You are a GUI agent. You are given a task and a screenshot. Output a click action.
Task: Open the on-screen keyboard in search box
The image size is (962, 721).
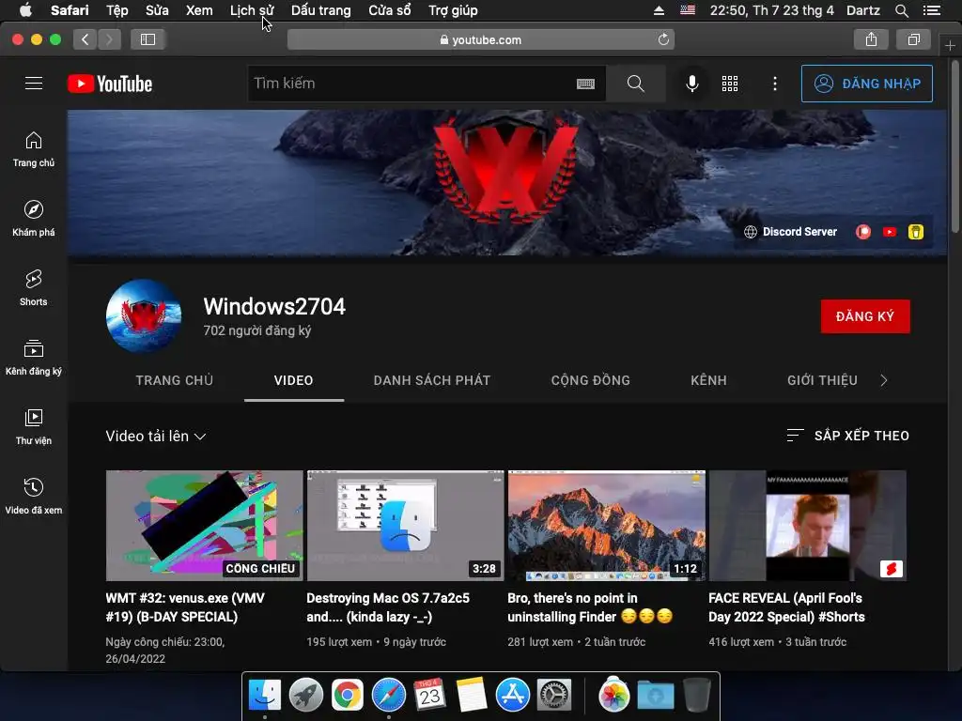coord(585,84)
